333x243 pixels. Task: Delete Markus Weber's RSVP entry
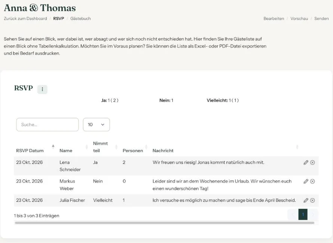[312, 181]
